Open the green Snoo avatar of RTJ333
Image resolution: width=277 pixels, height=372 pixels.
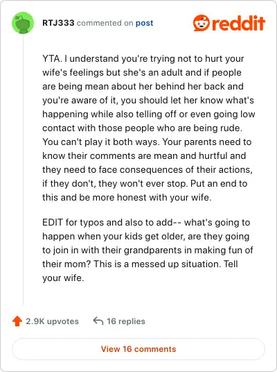23,23
